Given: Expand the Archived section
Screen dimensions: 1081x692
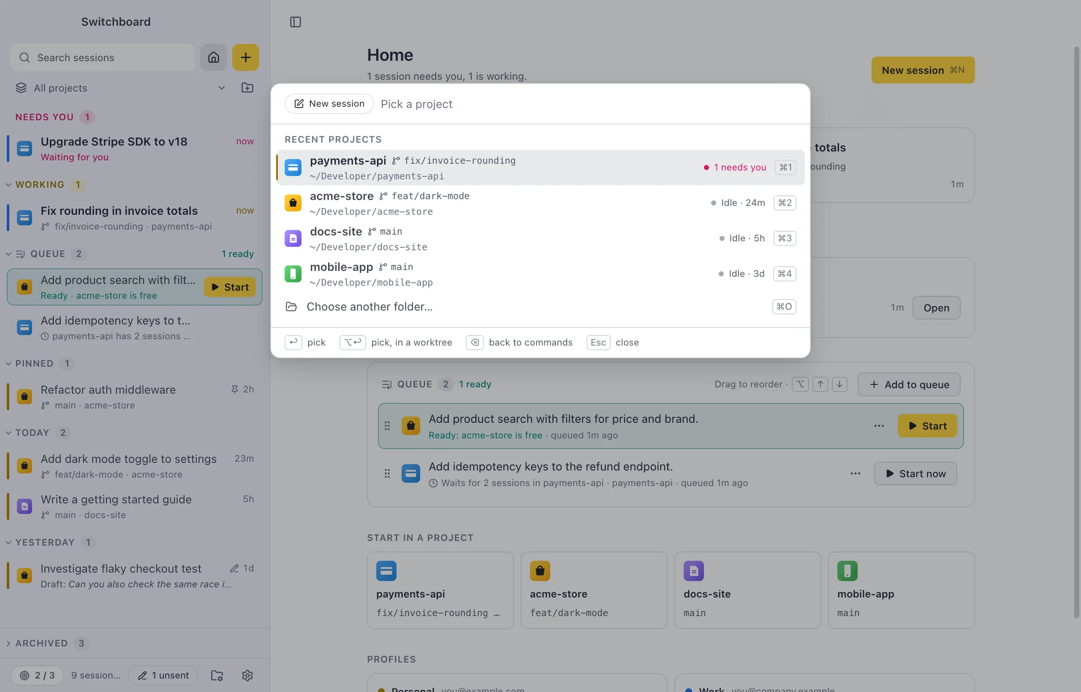Looking at the screenshot, I should click(8, 643).
